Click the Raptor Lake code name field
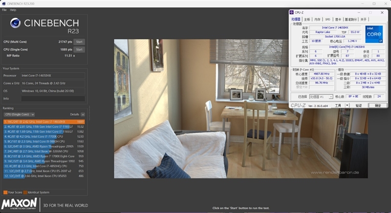Viewport: 391px width, 213px height. point(323,32)
